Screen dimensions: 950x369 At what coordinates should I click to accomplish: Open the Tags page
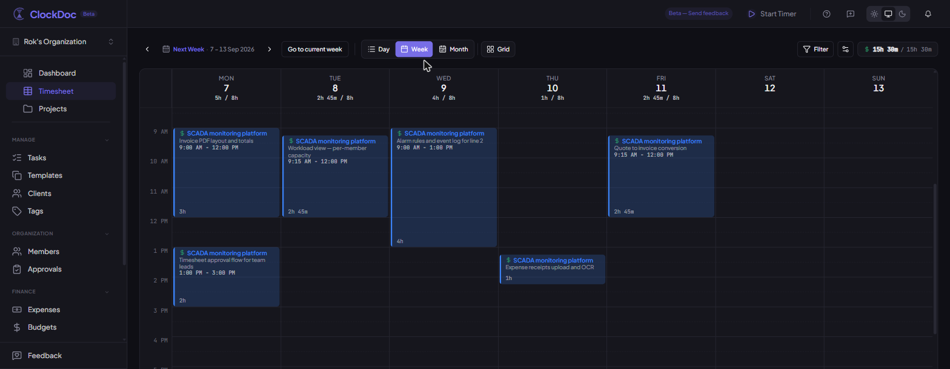(x=61, y=211)
